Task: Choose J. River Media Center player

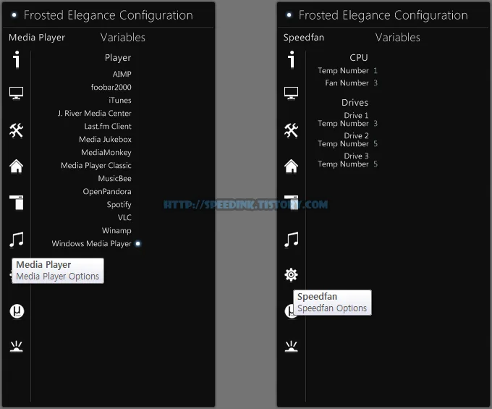Action: (95, 113)
